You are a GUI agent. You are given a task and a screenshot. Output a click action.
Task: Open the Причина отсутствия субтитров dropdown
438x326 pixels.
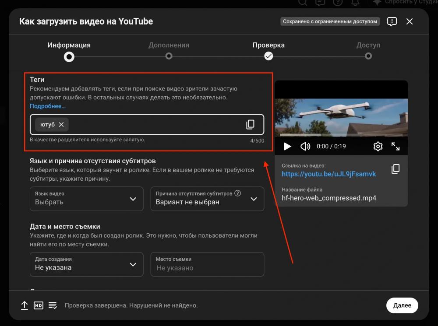point(207,199)
